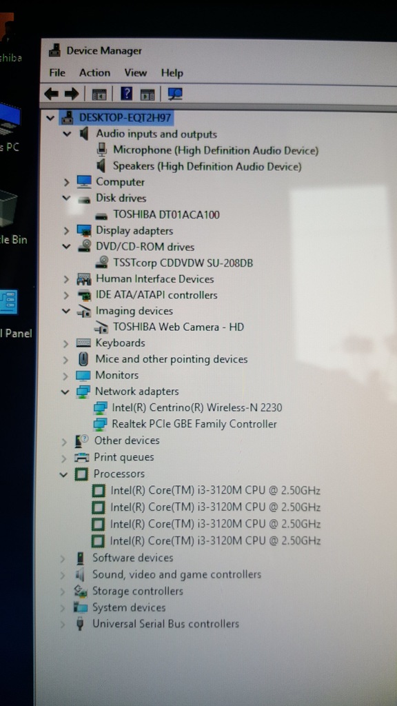
Task: Select Microphone (High Definition Audio Device)
Action: pos(216,150)
